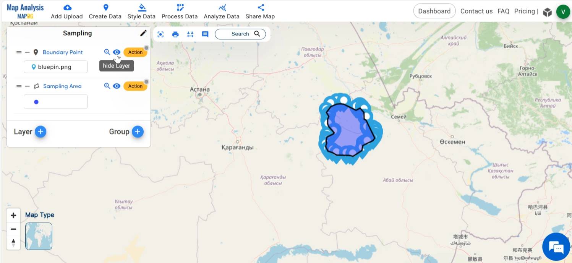The width and height of the screenshot is (572, 263).
Task: Open the Analyze Data menu
Action: click(x=222, y=11)
